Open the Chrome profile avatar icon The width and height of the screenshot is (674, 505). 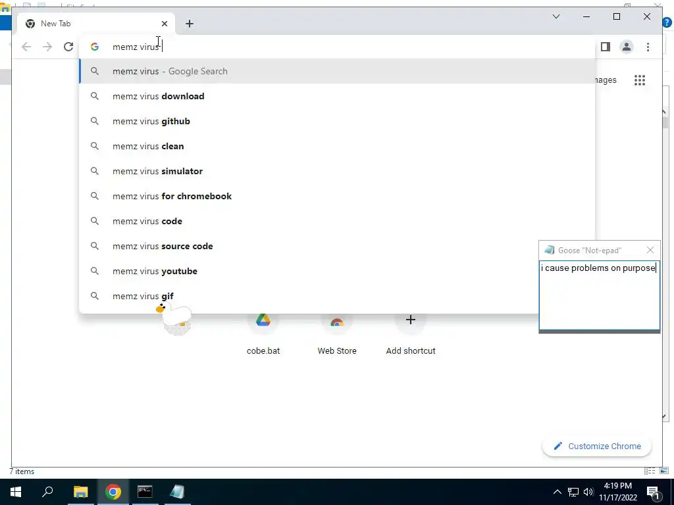click(627, 47)
